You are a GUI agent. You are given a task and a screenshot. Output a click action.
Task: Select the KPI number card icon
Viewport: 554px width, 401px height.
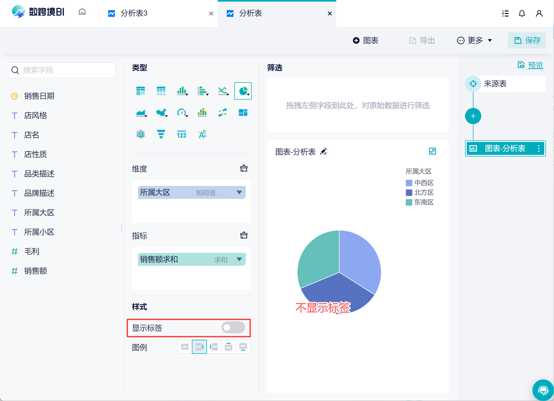coord(181,134)
